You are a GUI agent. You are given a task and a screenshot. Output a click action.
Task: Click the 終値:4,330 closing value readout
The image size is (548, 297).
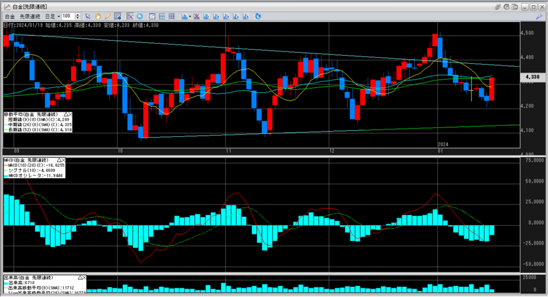146,25
